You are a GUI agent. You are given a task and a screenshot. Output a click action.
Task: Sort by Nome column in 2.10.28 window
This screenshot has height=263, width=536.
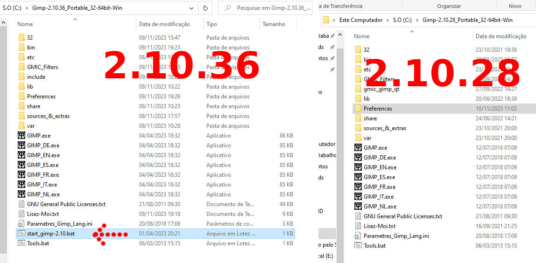362,36
